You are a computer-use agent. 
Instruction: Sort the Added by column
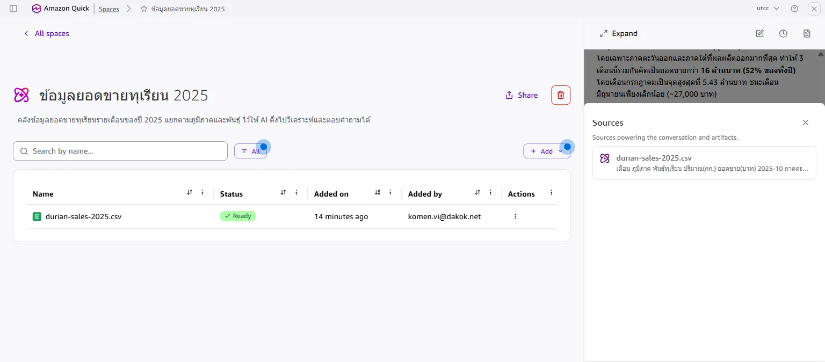[477, 192]
